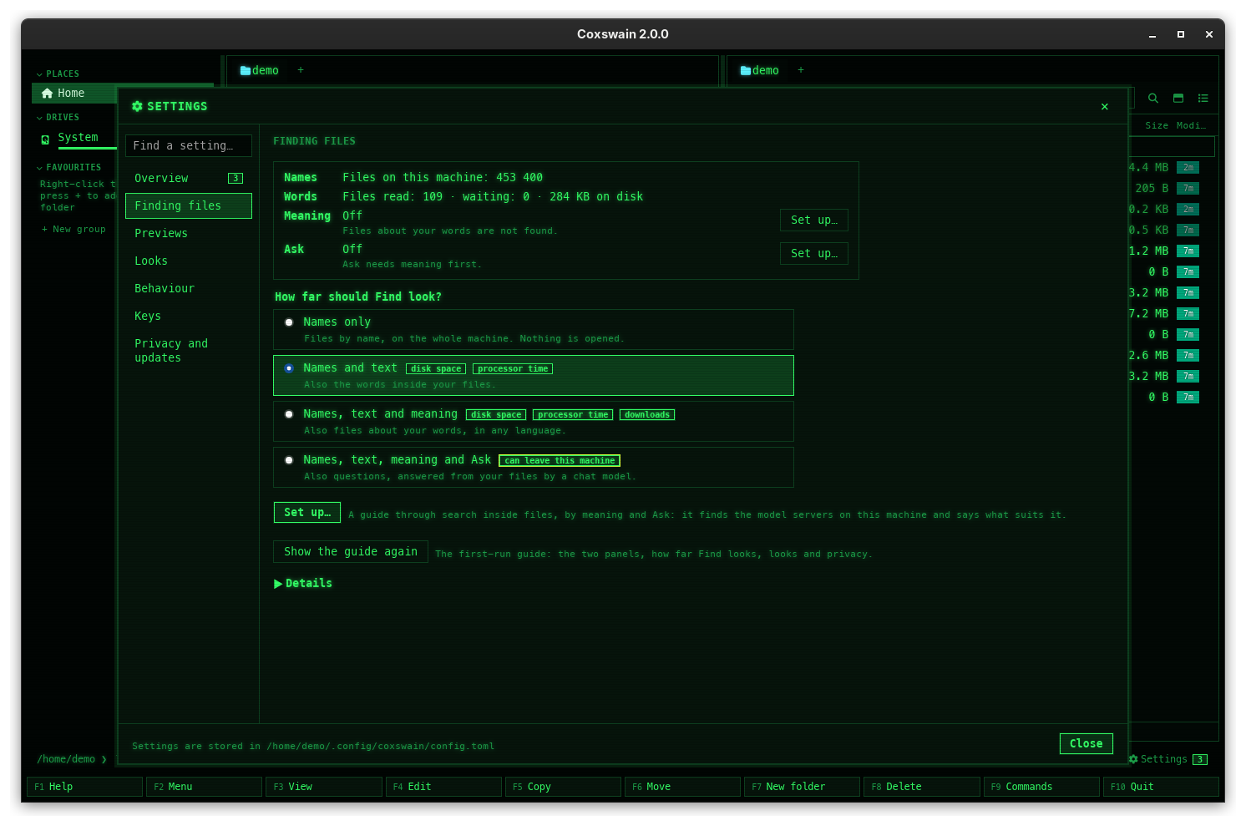Open the Looks settings section
The width and height of the screenshot is (1246, 826).
[189, 261]
